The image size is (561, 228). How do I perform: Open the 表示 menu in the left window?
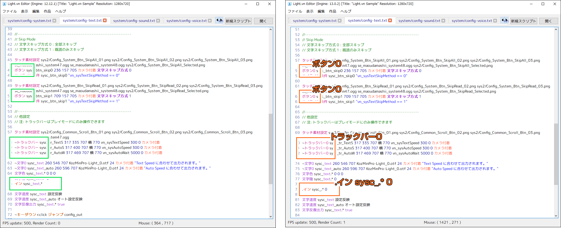[25, 11]
